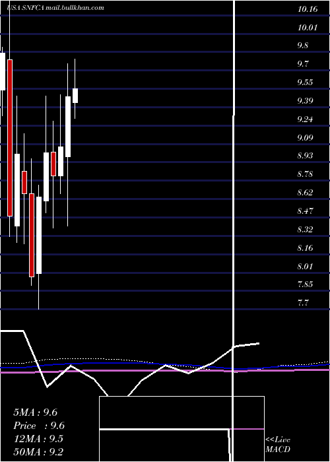Image resolution: width=330 pixels, height=462 pixels.
Task: Select the 8.78 price axis label
Action: coord(305,174)
